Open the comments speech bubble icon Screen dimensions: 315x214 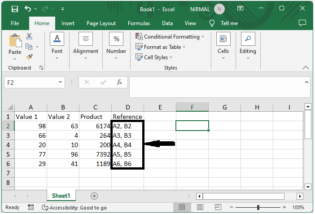302,23
